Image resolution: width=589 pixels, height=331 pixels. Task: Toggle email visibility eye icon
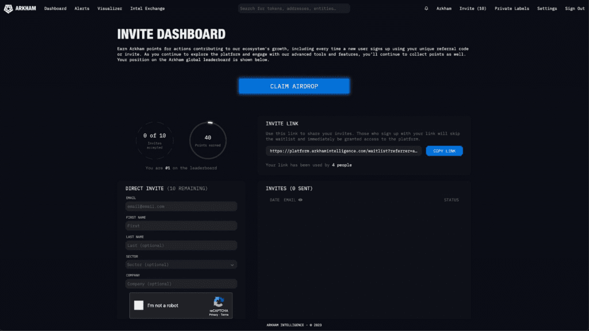click(300, 200)
